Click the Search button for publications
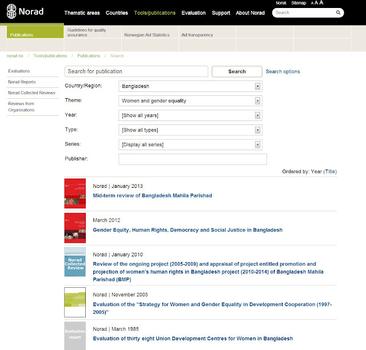The width and height of the screenshot is (366, 350). tap(237, 71)
